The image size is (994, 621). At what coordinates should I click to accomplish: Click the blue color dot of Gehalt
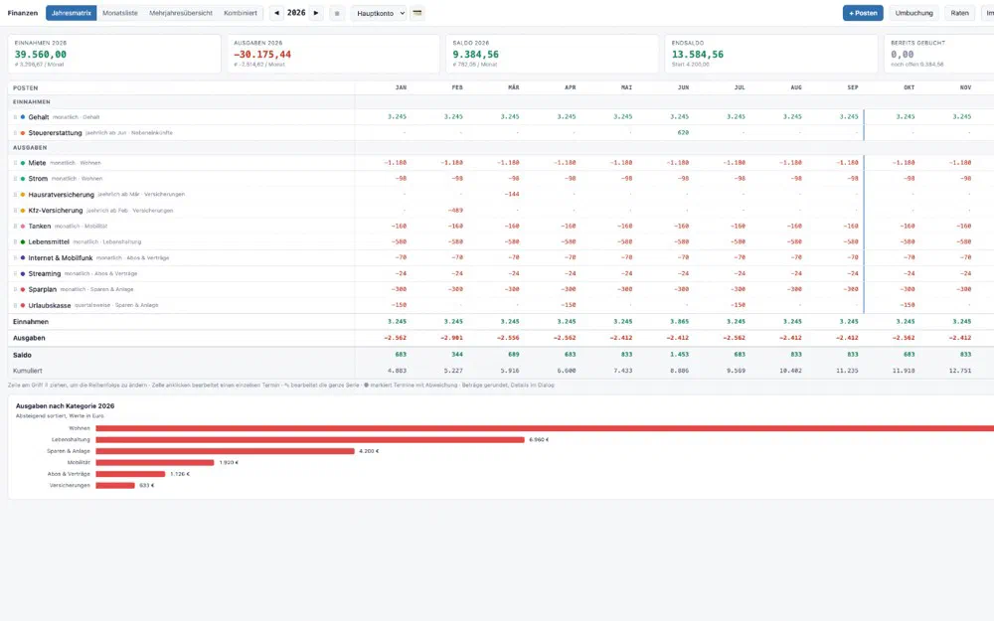(x=23, y=117)
